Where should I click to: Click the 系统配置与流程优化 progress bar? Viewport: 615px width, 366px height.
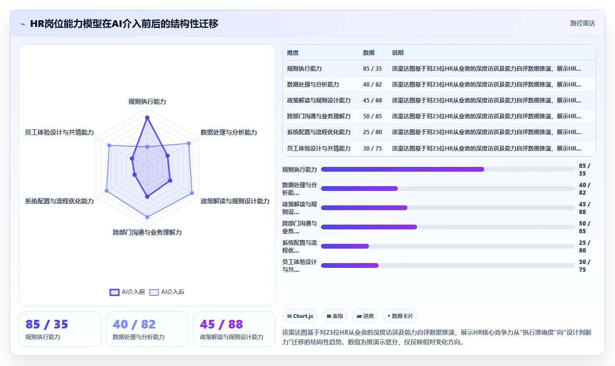point(448,246)
